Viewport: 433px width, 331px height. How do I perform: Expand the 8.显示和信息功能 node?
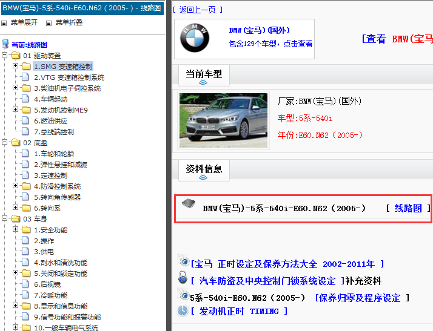pyautogui.click(x=16, y=306)
